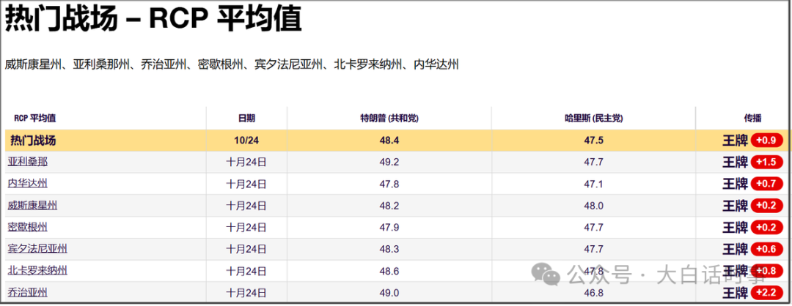Click the 热门战场 – RCP 平均值 page title
The width and height of the screenshot is (792, 306).
click(x=153, y=20)
